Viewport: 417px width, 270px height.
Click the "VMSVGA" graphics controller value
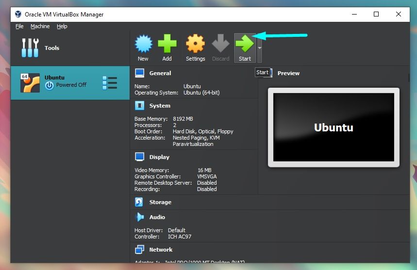pyautogui.click(x=207, y=176)
